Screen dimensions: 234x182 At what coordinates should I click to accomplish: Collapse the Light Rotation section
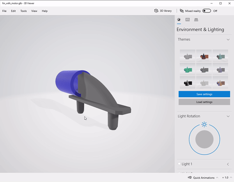[x=228, y=116]
